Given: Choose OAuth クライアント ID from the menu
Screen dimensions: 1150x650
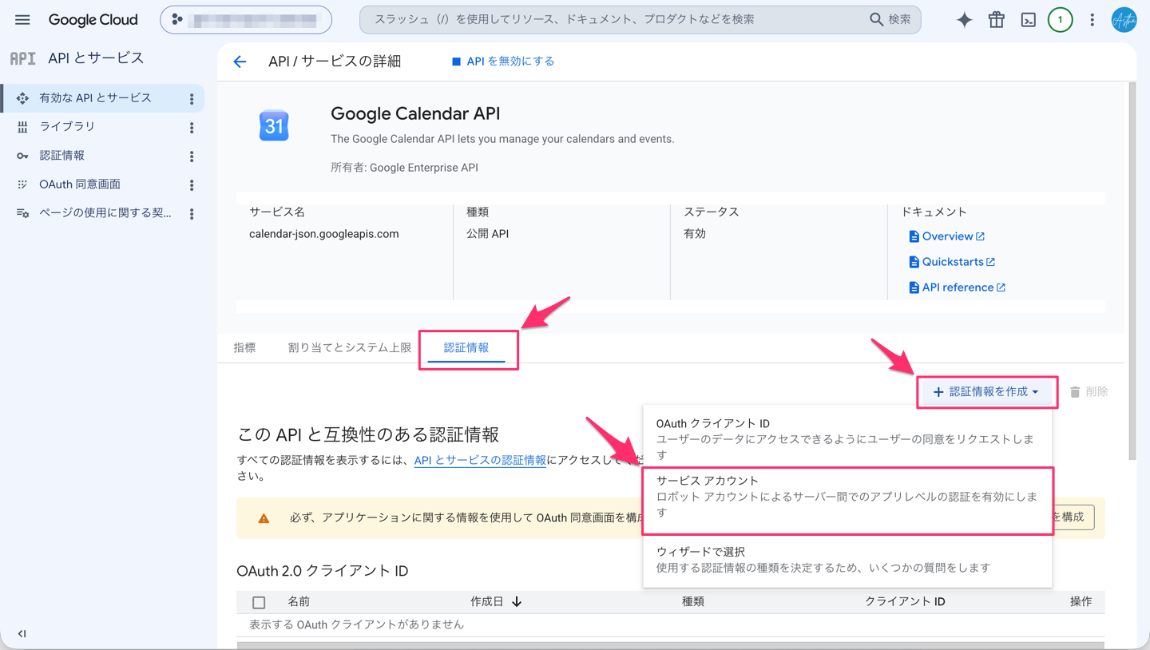Looking at the screenshot, I should (x=847, y=438).
